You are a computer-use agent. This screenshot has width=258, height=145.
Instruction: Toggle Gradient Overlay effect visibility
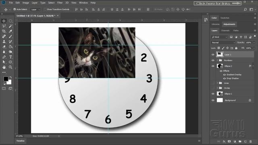tap(225, 75)
